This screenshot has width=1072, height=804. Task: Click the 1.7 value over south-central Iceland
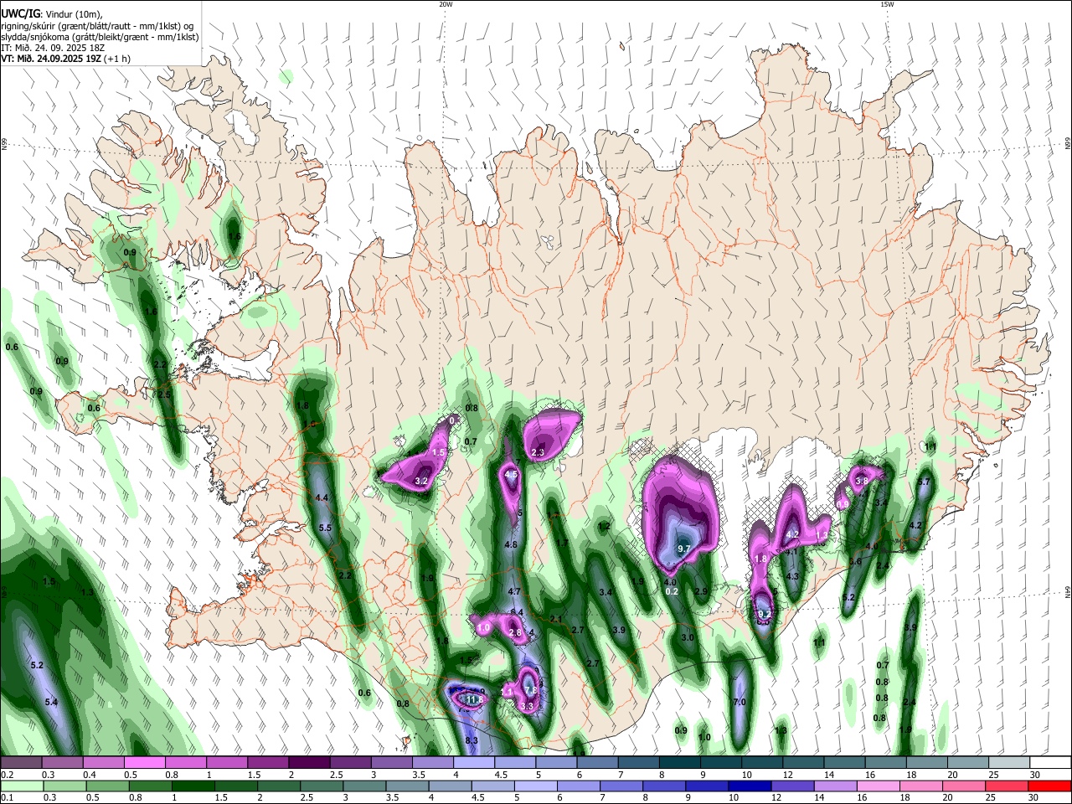click(563, 543)
